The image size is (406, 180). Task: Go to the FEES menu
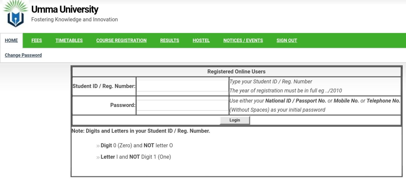pos(37,41)
